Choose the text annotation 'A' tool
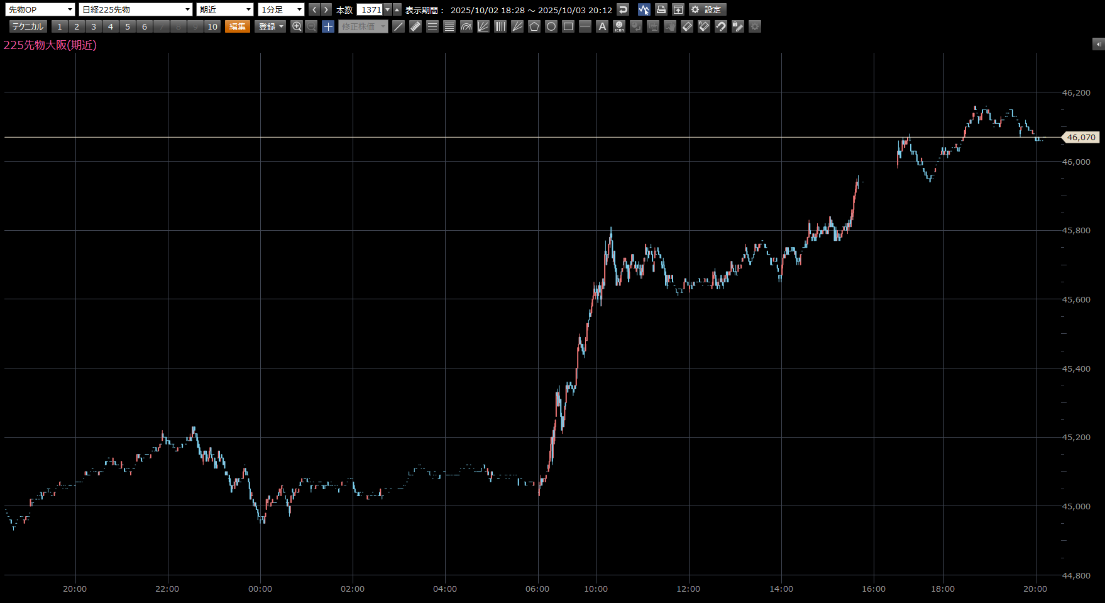Screen dimensions: 1105x603 click(x=602, y=26)
